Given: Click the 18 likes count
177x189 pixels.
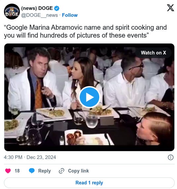Looking at the screenshot, I should coord(17,171).
